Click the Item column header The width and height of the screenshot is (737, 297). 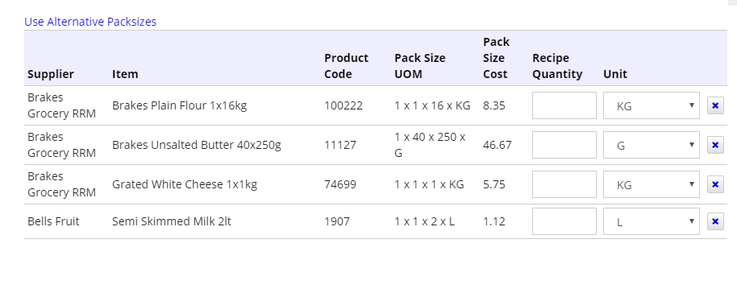125,74
